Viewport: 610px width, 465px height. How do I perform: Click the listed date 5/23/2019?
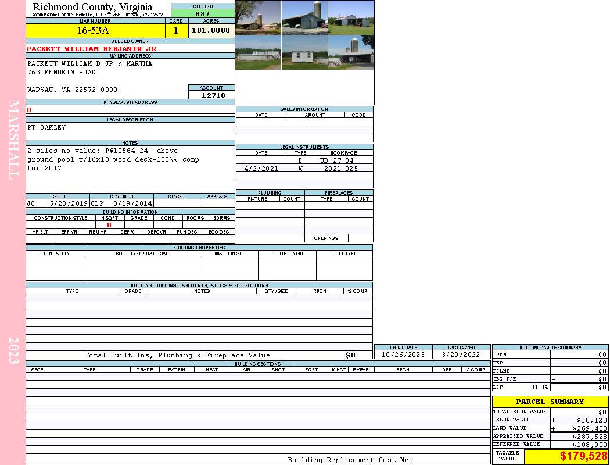[x=69, y=204]
